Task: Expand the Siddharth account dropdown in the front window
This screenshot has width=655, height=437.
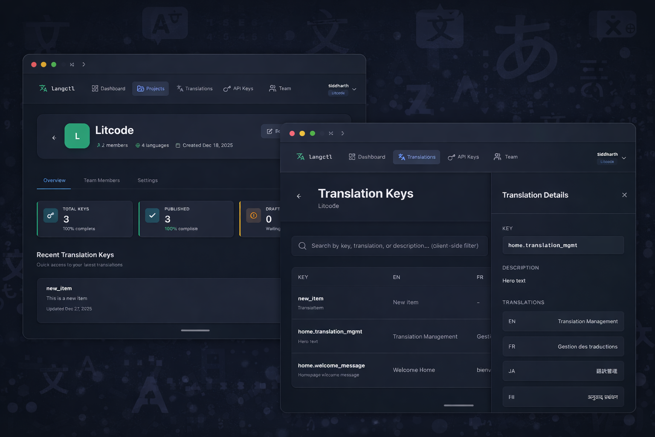Action: [623, 158]
